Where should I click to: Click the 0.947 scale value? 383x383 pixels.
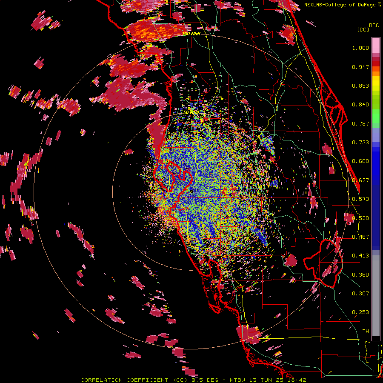coord(360,67)
